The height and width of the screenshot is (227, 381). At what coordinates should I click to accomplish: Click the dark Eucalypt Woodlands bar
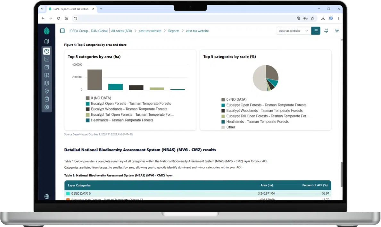(136, 88)
